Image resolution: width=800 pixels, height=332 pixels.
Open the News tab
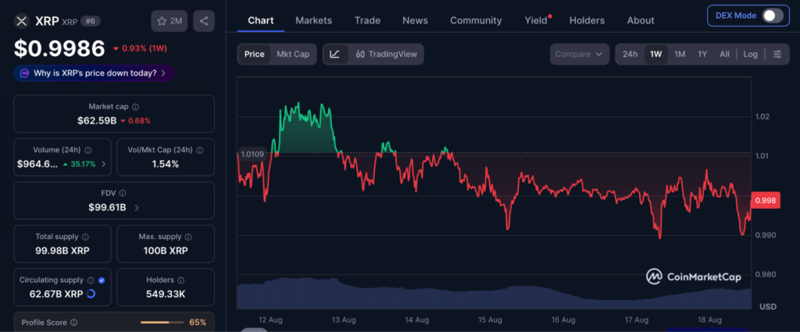point(416,20)
